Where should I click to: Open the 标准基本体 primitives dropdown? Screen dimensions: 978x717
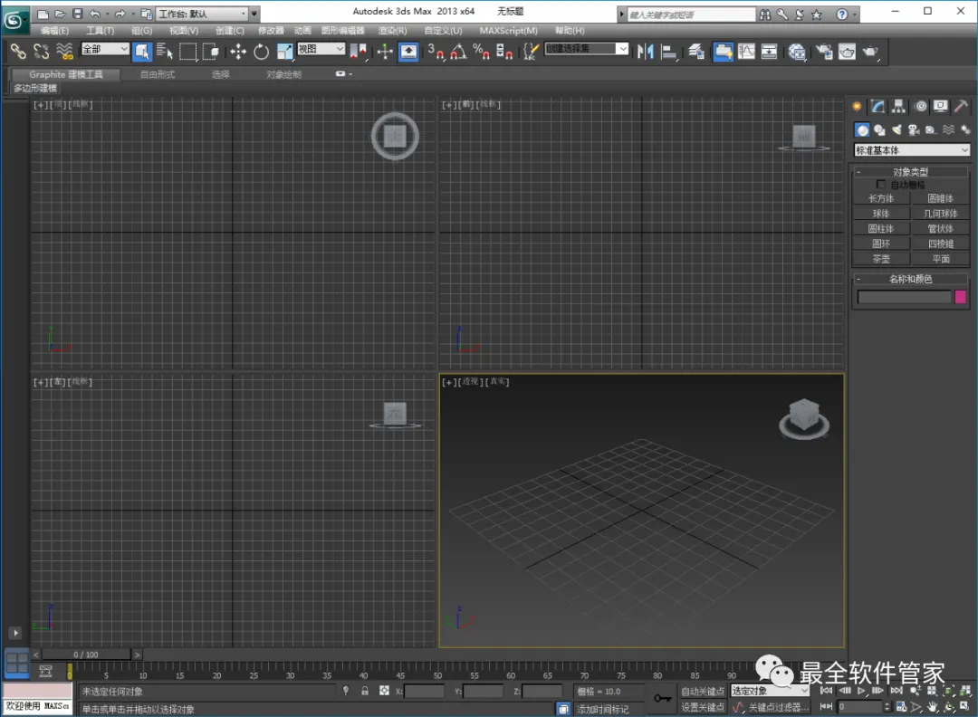(x=912, y=150)
